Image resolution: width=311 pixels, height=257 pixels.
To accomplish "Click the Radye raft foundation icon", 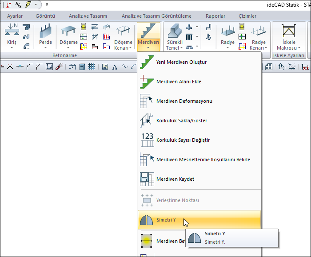I will tap(227, 31).
